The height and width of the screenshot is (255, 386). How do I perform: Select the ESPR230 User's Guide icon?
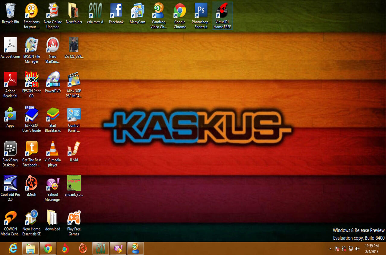(31, 120)
